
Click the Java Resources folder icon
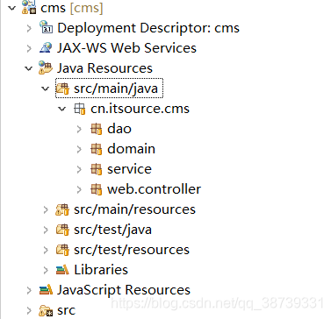click(46, 67)
